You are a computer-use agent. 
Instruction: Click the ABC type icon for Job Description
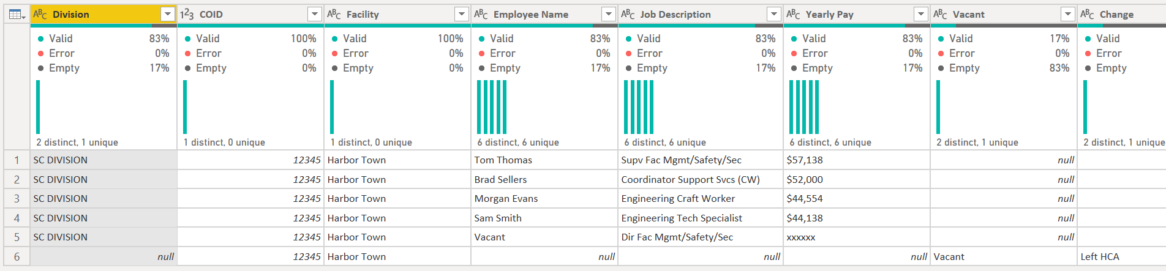click(x=628, y=14)
